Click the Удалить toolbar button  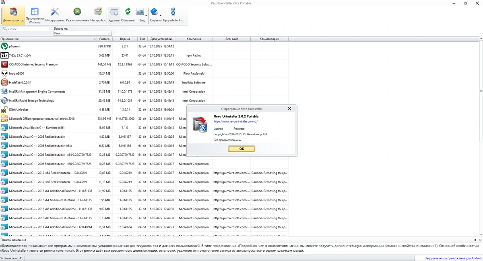pos(114,15)
